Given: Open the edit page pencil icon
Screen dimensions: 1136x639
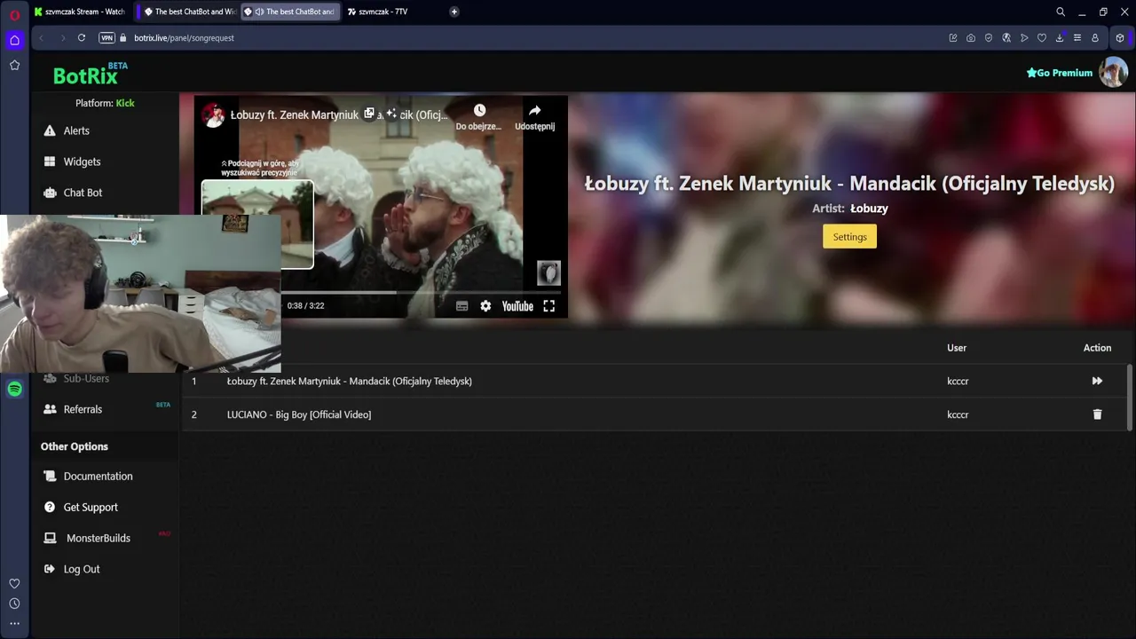Looking at the screenshot, I should pyautogui.click(x=953, y=38).
